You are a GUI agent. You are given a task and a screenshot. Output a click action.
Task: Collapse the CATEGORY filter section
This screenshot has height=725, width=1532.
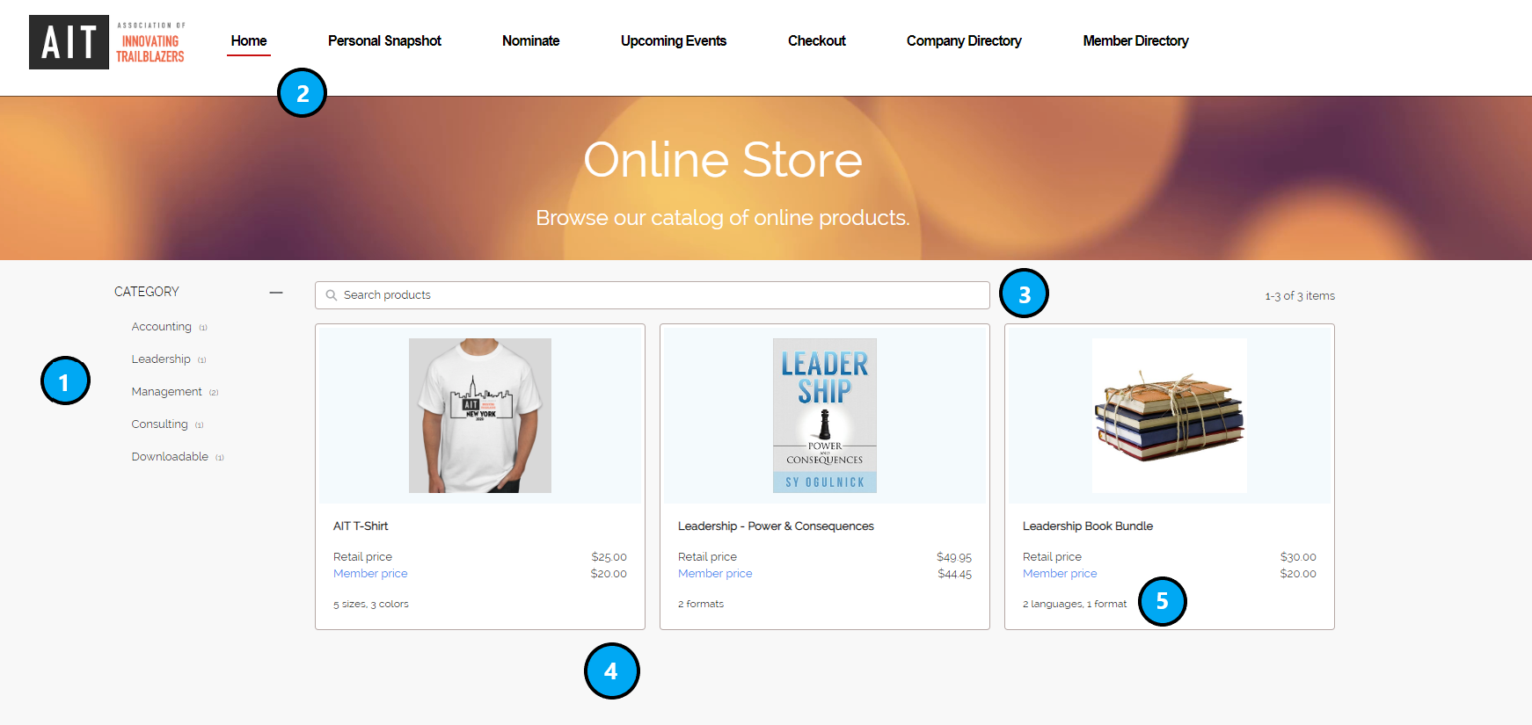(x=276, y=292)
